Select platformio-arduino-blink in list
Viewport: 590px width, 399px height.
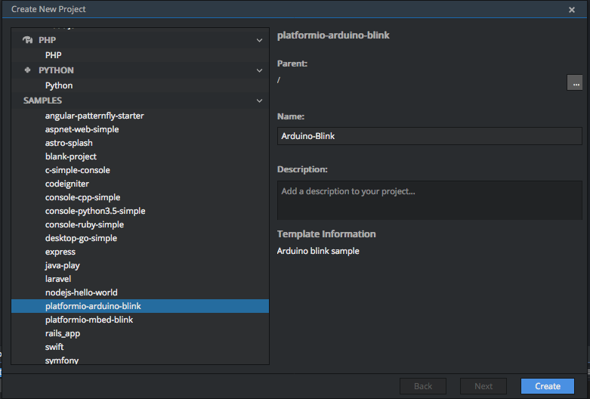(x=140, y=306)
